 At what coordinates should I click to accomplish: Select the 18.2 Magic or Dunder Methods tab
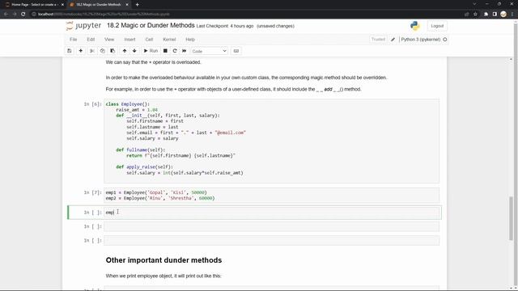[x=99, y=5]
